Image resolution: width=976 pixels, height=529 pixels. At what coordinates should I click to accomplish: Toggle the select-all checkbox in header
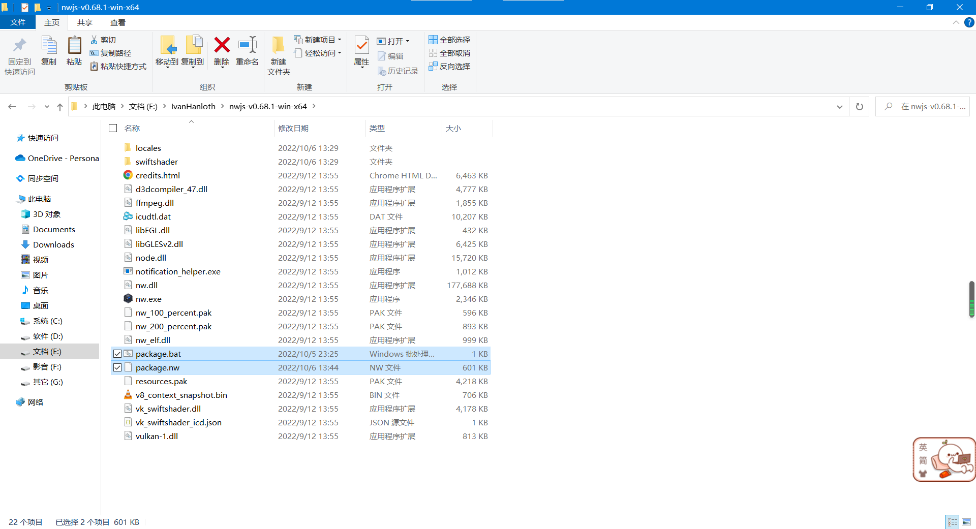[113, 128]
